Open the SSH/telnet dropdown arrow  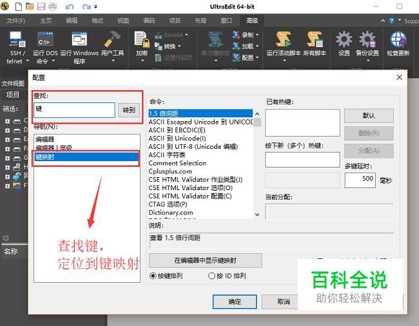[27, 61]
